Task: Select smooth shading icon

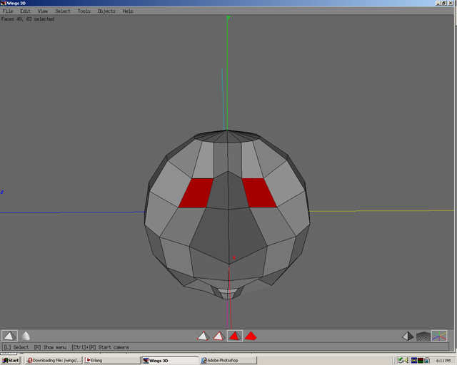Action: click(26, 336)
